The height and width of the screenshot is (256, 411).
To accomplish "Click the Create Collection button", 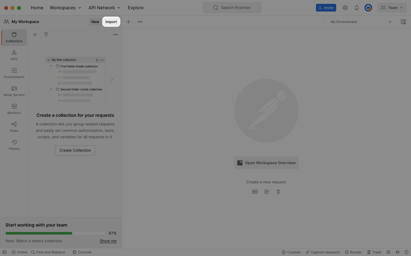I will point(75,150).
